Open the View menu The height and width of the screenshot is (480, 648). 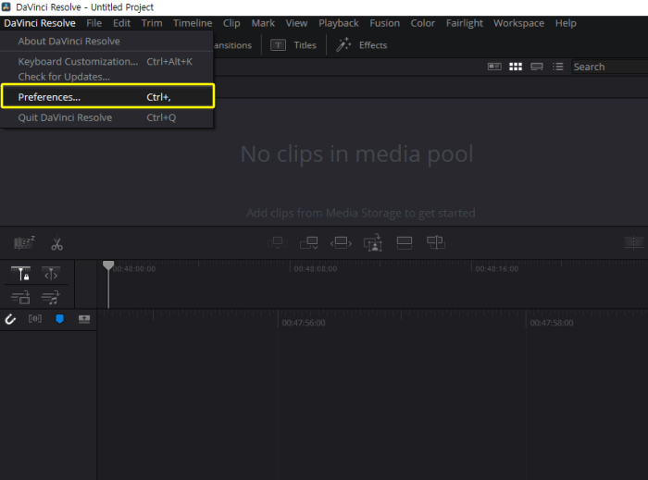pos(296,23)
